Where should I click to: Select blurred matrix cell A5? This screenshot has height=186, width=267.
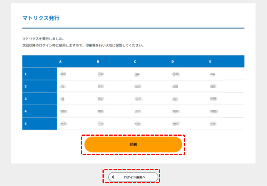pyautogui.click(x=63, y=124)
